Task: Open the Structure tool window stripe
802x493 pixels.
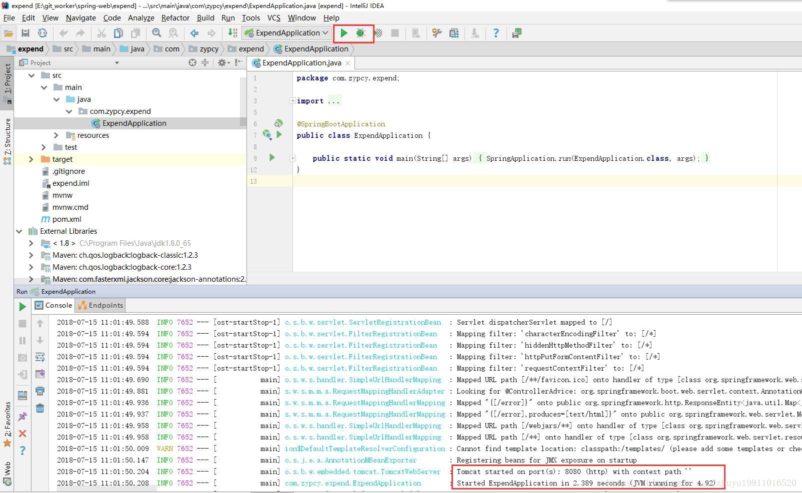Action: pyautogui.click(x=7, y=141)
